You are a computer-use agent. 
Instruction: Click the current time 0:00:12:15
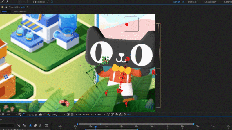[32, 115]
